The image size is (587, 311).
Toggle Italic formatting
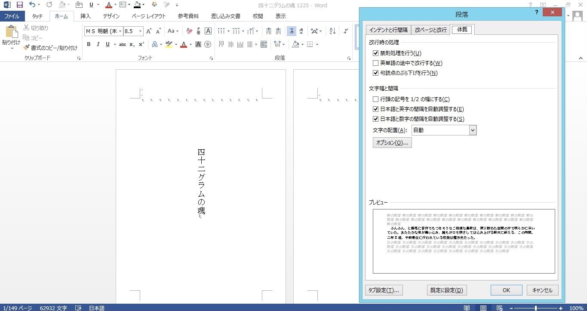(x=98, y=44)
